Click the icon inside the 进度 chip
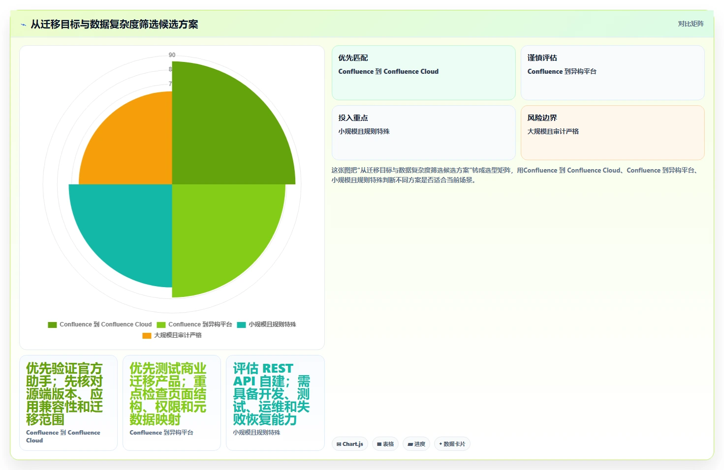The image size is (724, 470). (410, 444)
